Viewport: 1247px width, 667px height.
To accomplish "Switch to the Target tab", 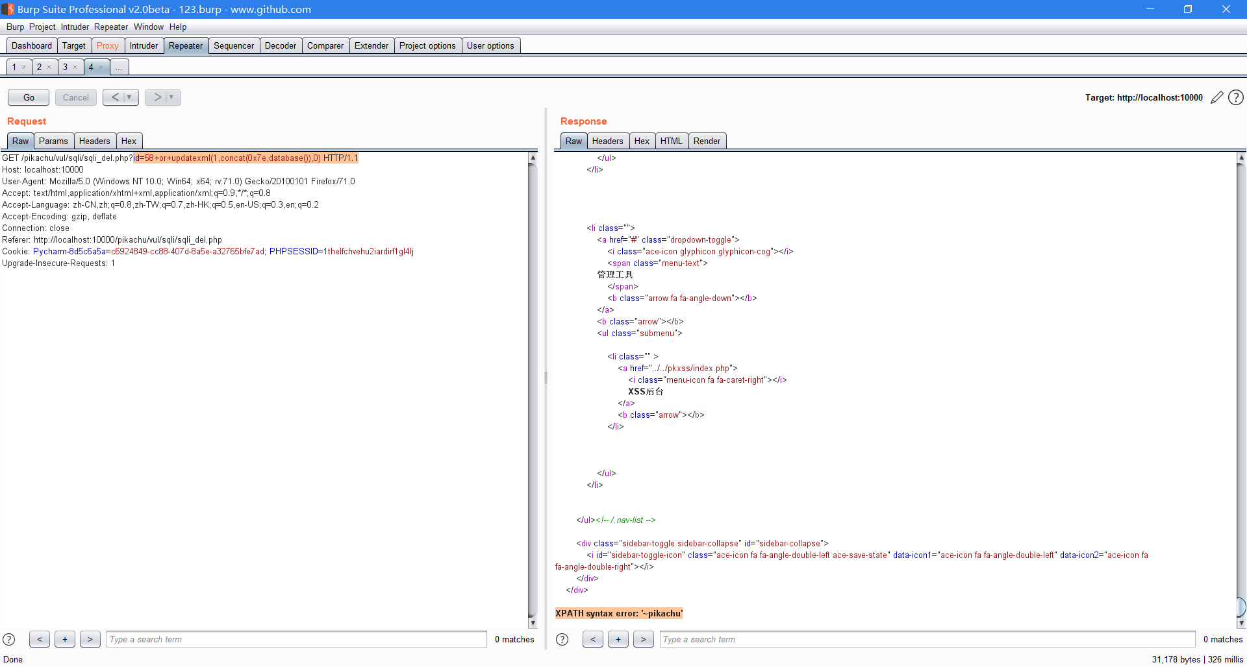I will pos(74,45).
